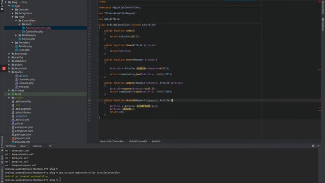Click 'Controller created successfully.' terminal line
The height and width of the screenshot is (183, 325).
click(x=26, y=176)
